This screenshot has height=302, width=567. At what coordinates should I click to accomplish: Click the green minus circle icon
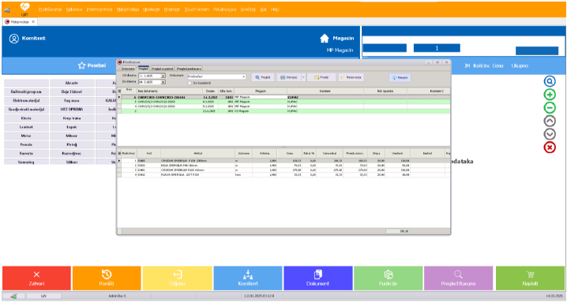point(550,108)
